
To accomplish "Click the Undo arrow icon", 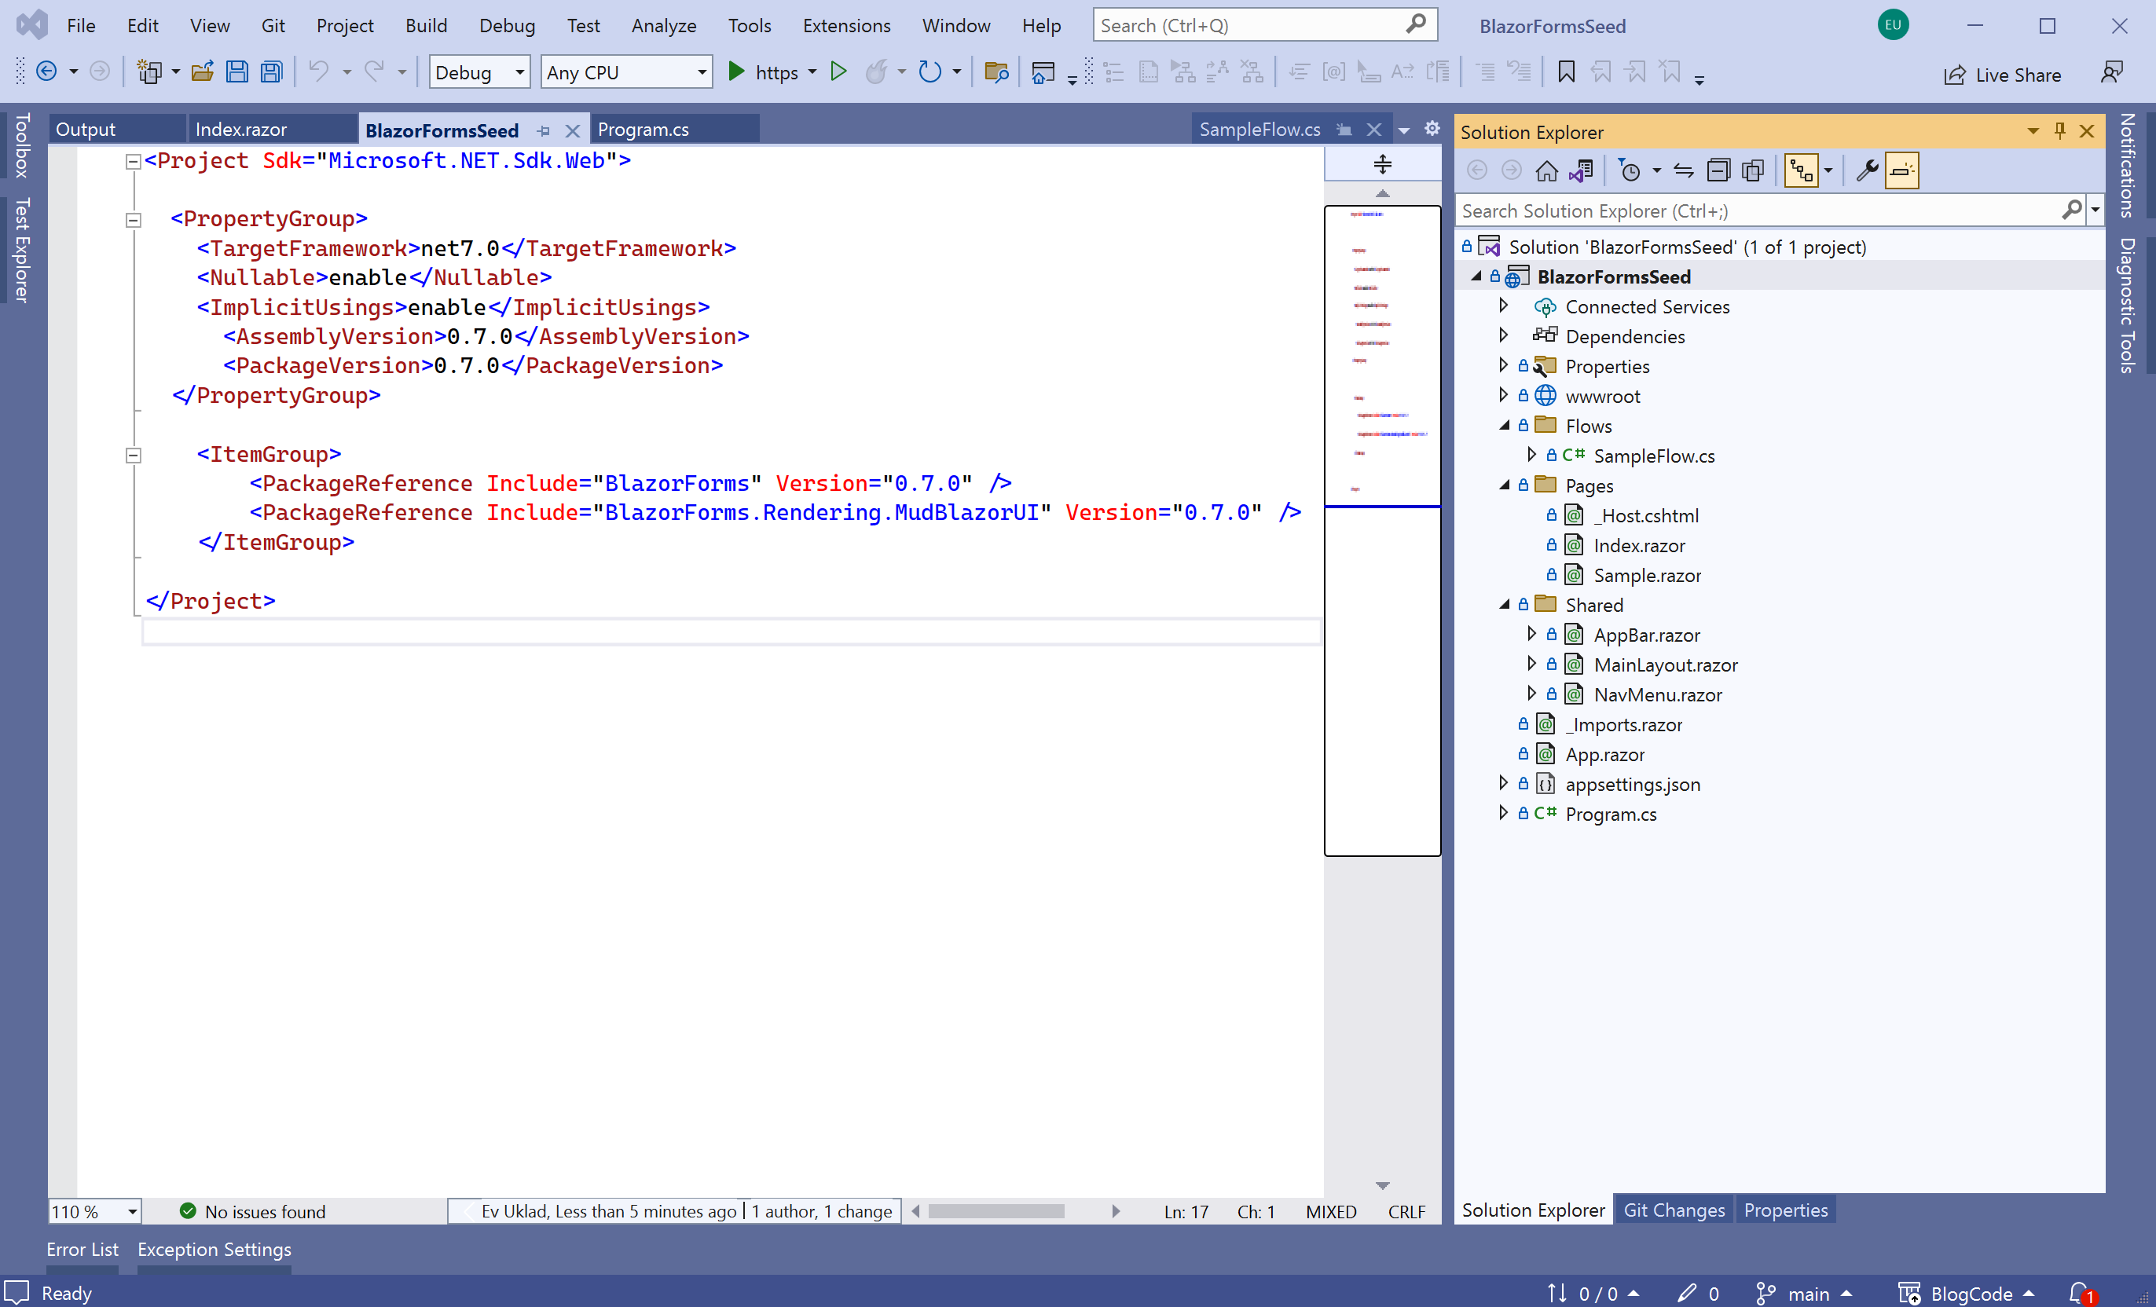I will pyautogui.click(x=319, y=71).
